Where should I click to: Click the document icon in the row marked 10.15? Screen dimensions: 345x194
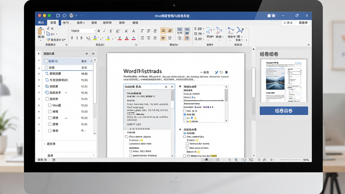click(47, 80)
